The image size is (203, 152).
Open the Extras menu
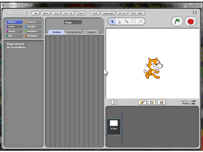pyautogui.click(x=122, y=13)
